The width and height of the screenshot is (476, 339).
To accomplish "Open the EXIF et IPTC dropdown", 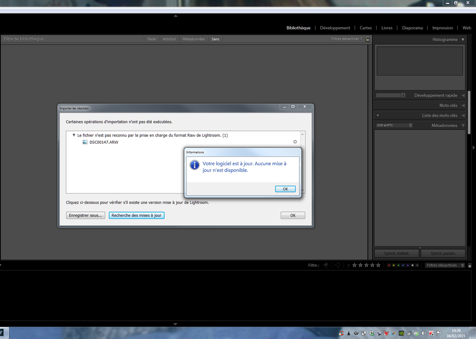I will [394, 125].
